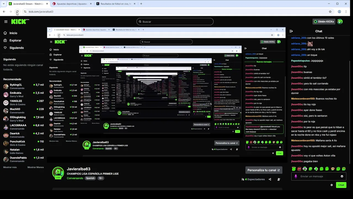The height and width of the screenshot is (199, 353).
Task: Click the Spanish language tag
Action: click(x=90, y=178)
